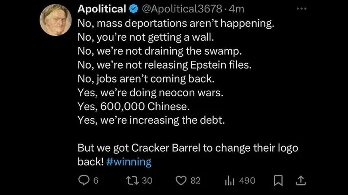Click the "No, mass deportations" first line
348x195 pixels.
tap(176, 24)
